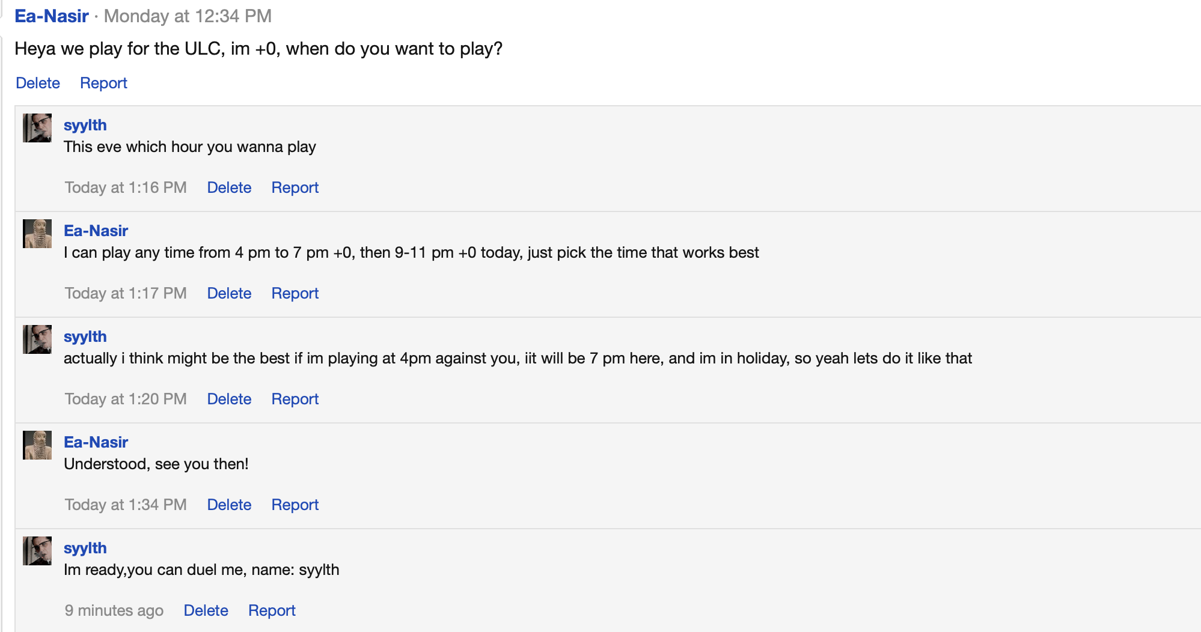1201x632 pixels.
Task: Click syylth's avatar on "Im ready" reply
Action: [x=37, y=551]
